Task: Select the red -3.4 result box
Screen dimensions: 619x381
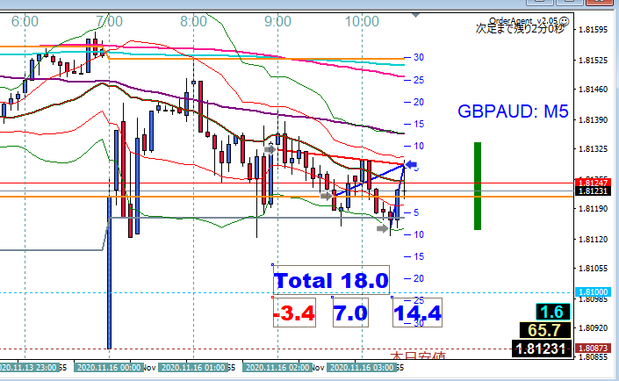Action: pos(294,313)
